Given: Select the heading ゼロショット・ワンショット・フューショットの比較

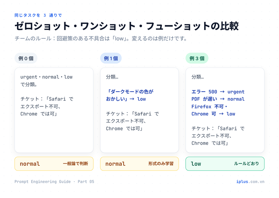Looking at the screenshot, I should 126,26.
